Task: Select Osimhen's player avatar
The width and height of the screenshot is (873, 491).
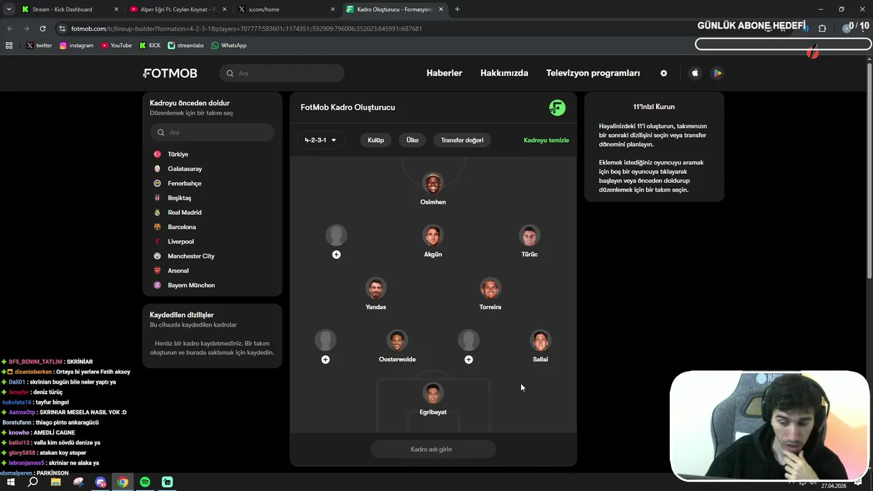Action: click(433, 183)
